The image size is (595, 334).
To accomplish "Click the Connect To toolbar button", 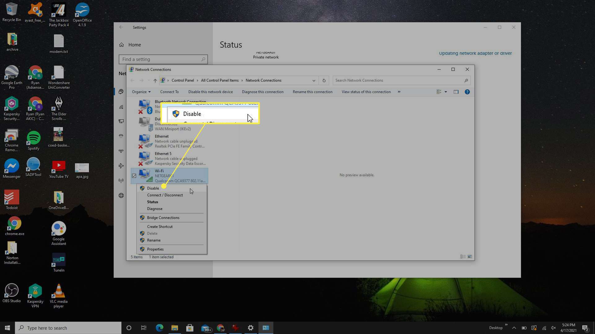I will pyautogui.click(x=169, y=91).
